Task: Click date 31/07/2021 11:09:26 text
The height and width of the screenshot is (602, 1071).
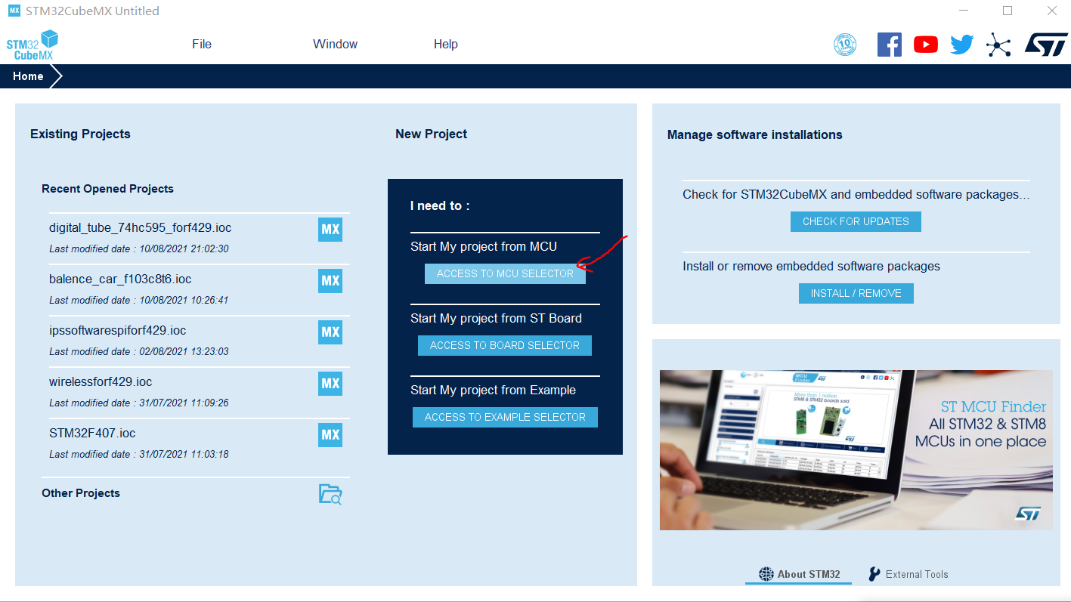Action: (x=184, y=403)
